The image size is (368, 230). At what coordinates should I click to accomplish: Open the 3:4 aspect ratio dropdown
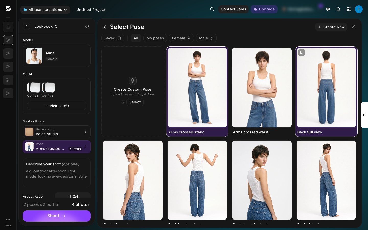click(x=73, y=196)
